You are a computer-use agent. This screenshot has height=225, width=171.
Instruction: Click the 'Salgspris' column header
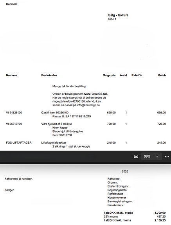click(109, 76)
